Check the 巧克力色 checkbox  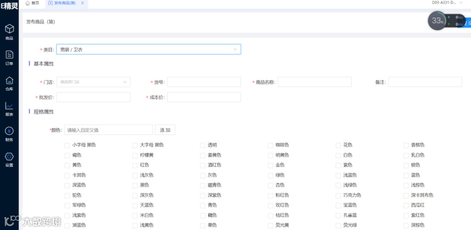[x=338, y=196]
